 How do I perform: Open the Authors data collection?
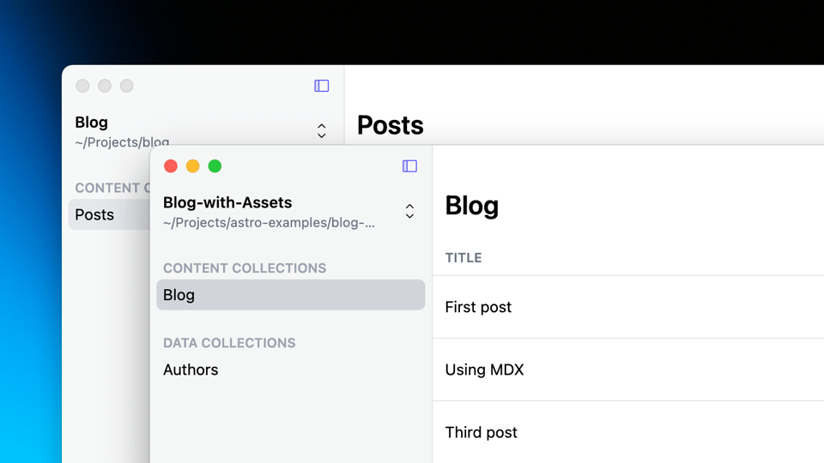tap(191, 370)
